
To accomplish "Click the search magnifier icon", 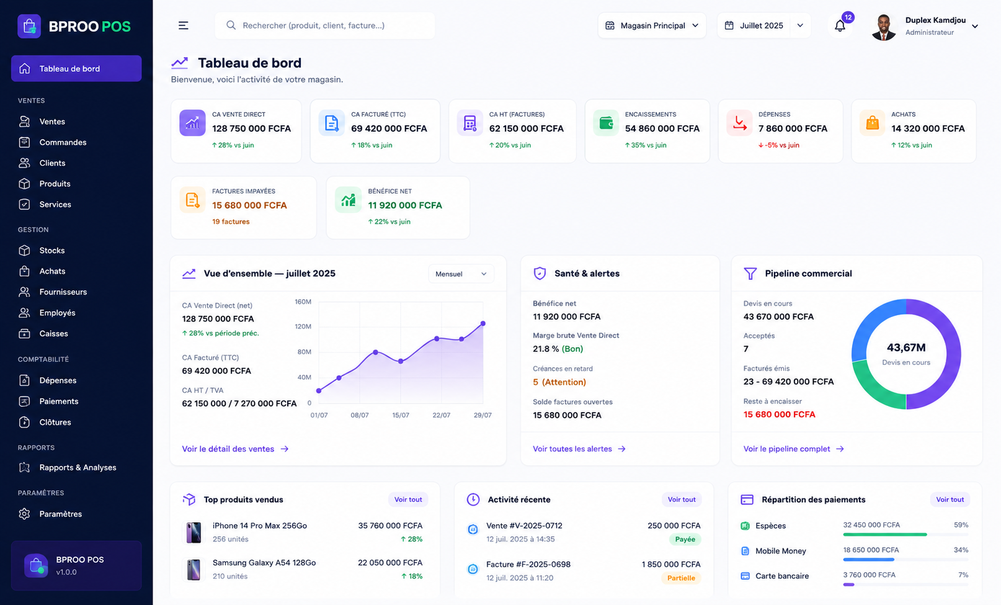I will coord(231,25).
